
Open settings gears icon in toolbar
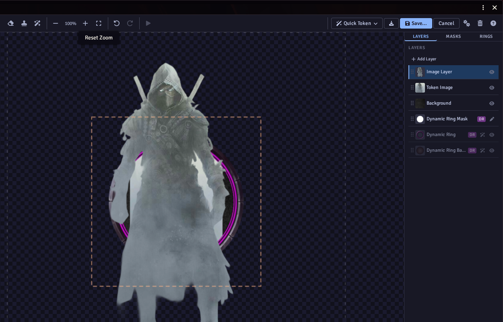[x=467, y=23]
